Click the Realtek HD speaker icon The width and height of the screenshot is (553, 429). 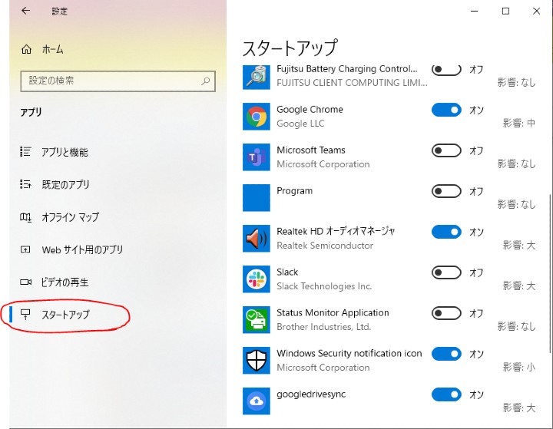tap(257, 239)
